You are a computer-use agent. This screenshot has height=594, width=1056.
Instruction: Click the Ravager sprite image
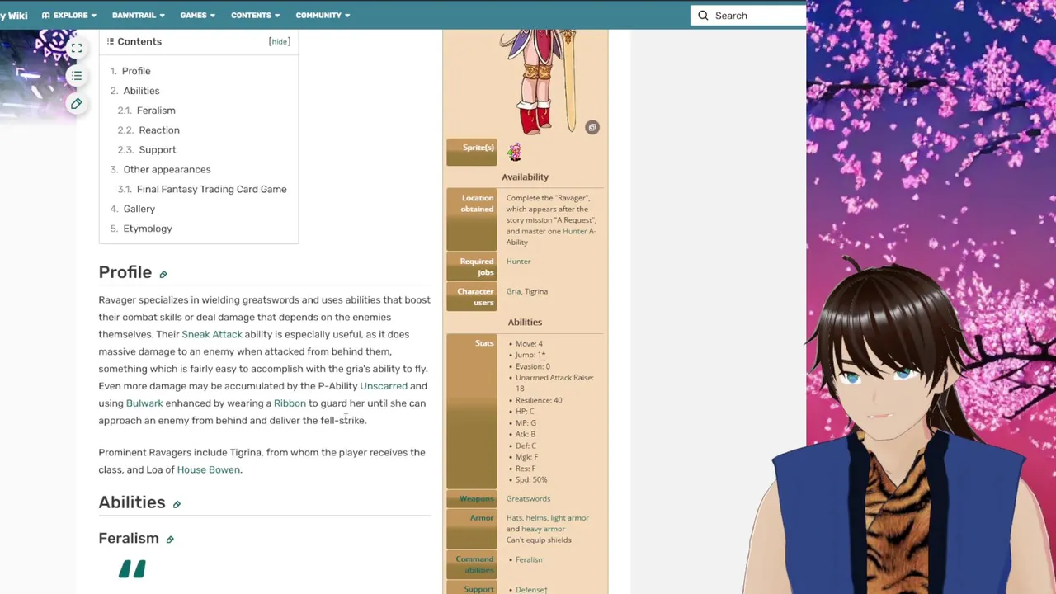(515, 152)
